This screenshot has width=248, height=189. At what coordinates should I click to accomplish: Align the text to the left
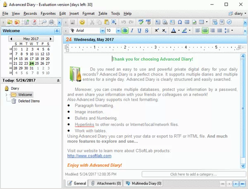click(198, 31)
